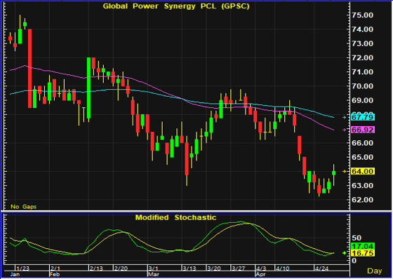Click the yellow arrow beside 64.00

pyautogui.click(x=345, y=172)
